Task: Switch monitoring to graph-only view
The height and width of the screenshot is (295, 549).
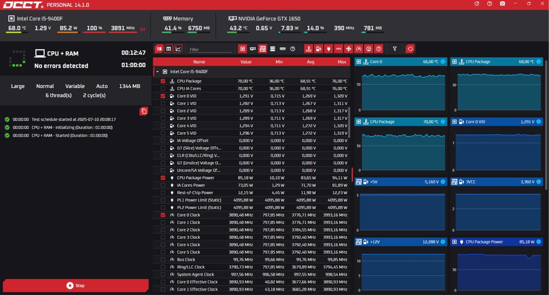Action: click(x=178, y=49)
